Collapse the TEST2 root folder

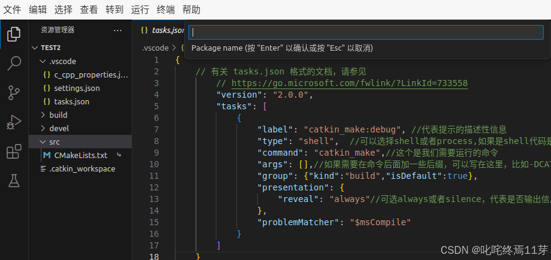coord(35,48)
